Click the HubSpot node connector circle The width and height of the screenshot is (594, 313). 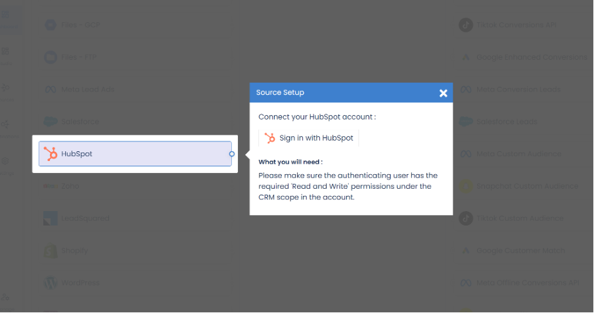click(x=232, y=154)
